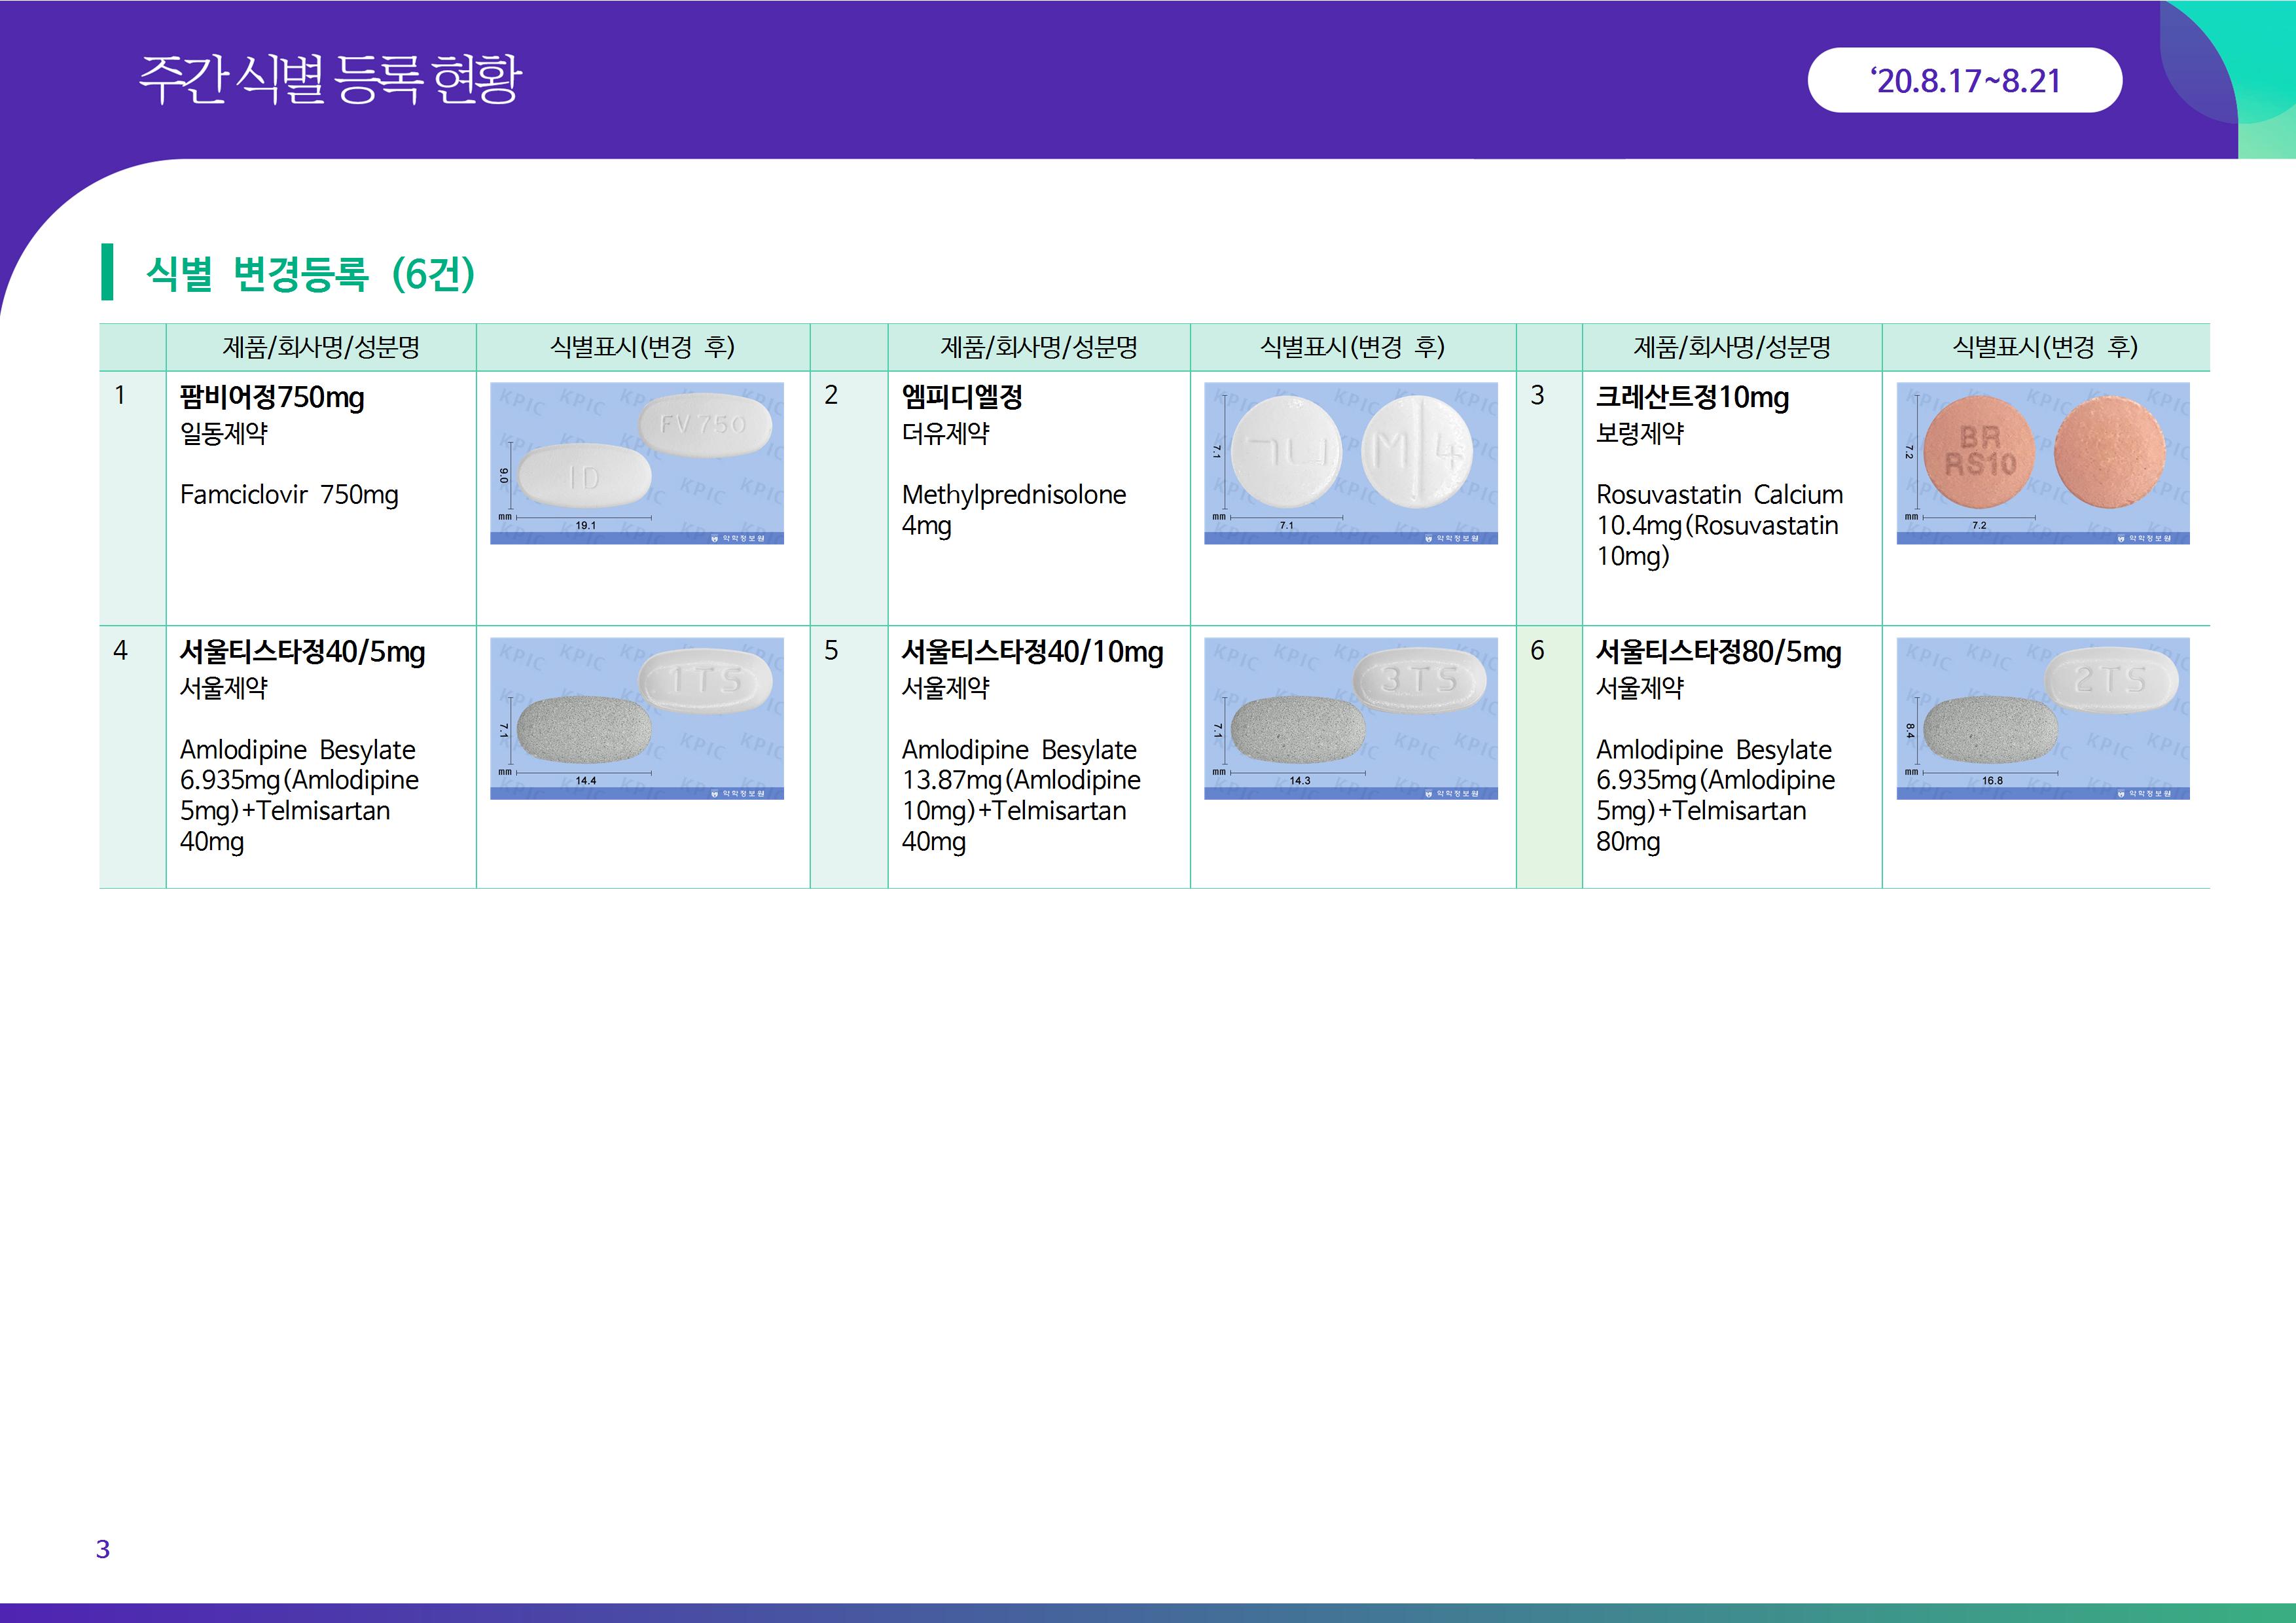Click the first 제품/회사명/성분명 column header
Viewport: 2296px width, 1623px height.
[321, 347]
